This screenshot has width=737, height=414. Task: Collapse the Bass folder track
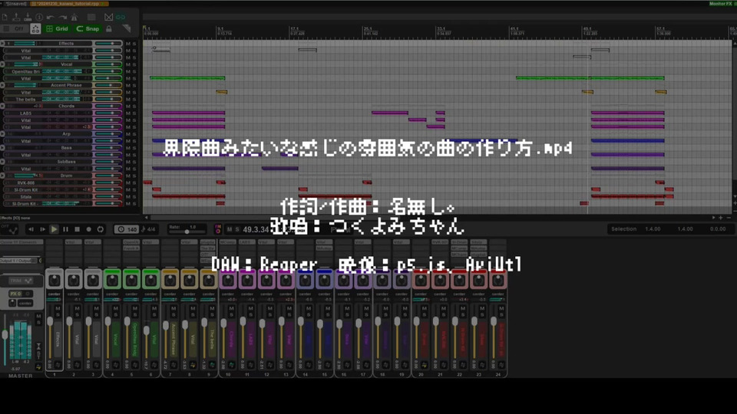tap(2, 148)
